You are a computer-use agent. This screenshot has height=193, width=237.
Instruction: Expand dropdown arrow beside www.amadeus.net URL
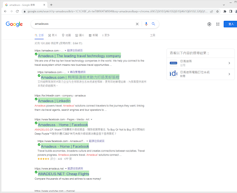66,169
